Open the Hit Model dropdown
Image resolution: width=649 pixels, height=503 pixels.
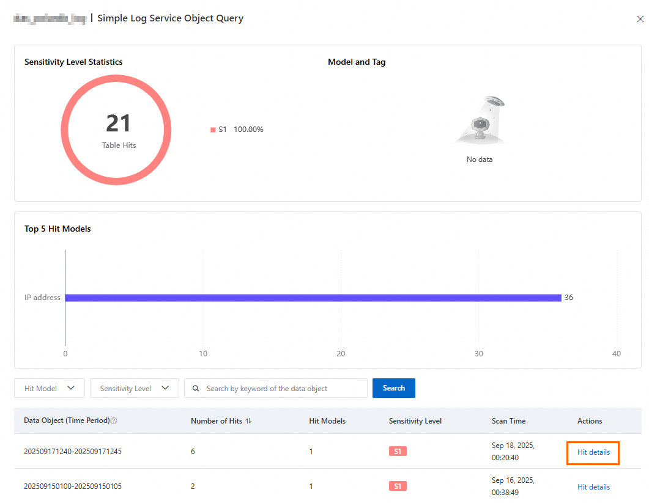click(50, 389)
